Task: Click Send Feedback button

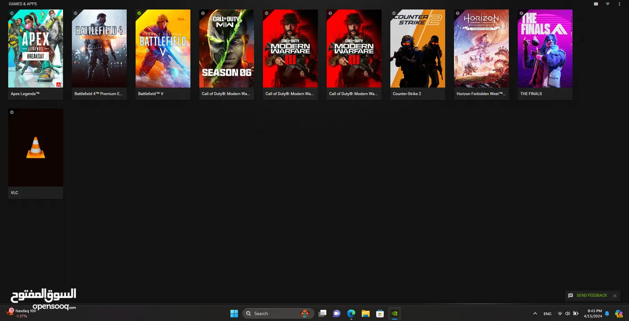Action: 587,296
